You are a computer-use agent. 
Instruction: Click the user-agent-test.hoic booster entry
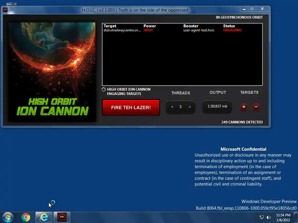pos(199,30)
